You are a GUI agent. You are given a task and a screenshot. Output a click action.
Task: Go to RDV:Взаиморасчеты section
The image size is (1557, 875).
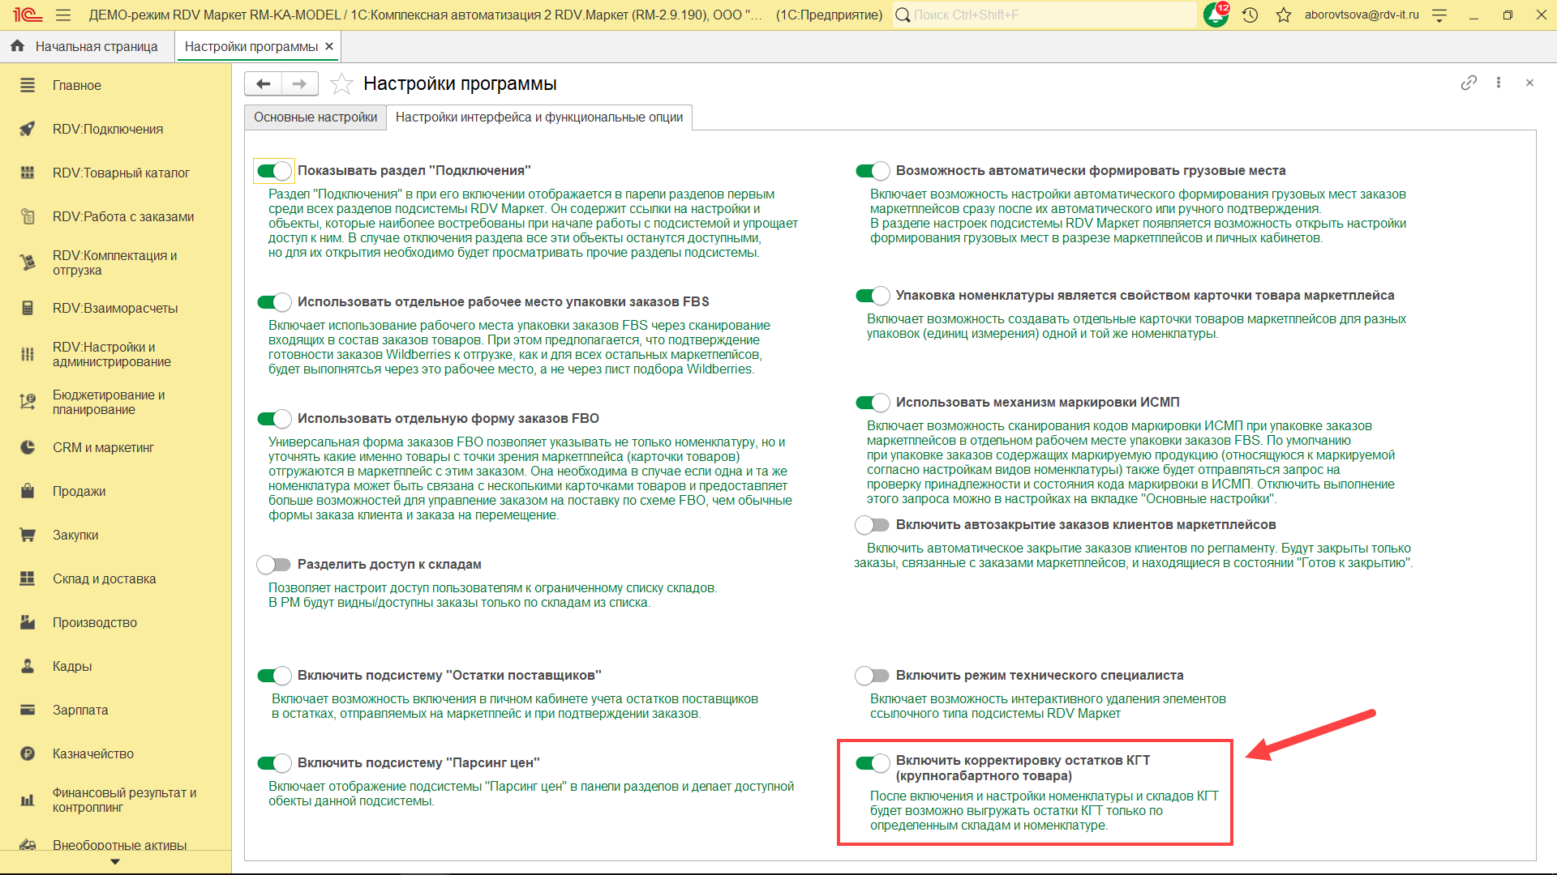point(115,308)
